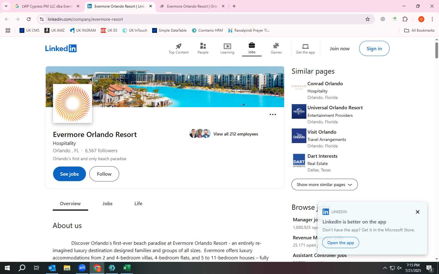Open the Chrome profile avatar

coord(421,19)
